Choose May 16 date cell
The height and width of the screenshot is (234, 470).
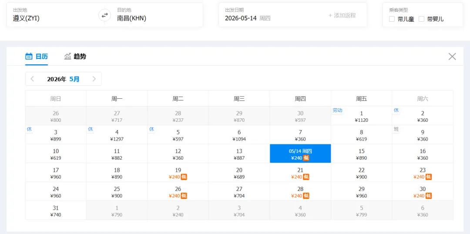click(x=423, y=154)
